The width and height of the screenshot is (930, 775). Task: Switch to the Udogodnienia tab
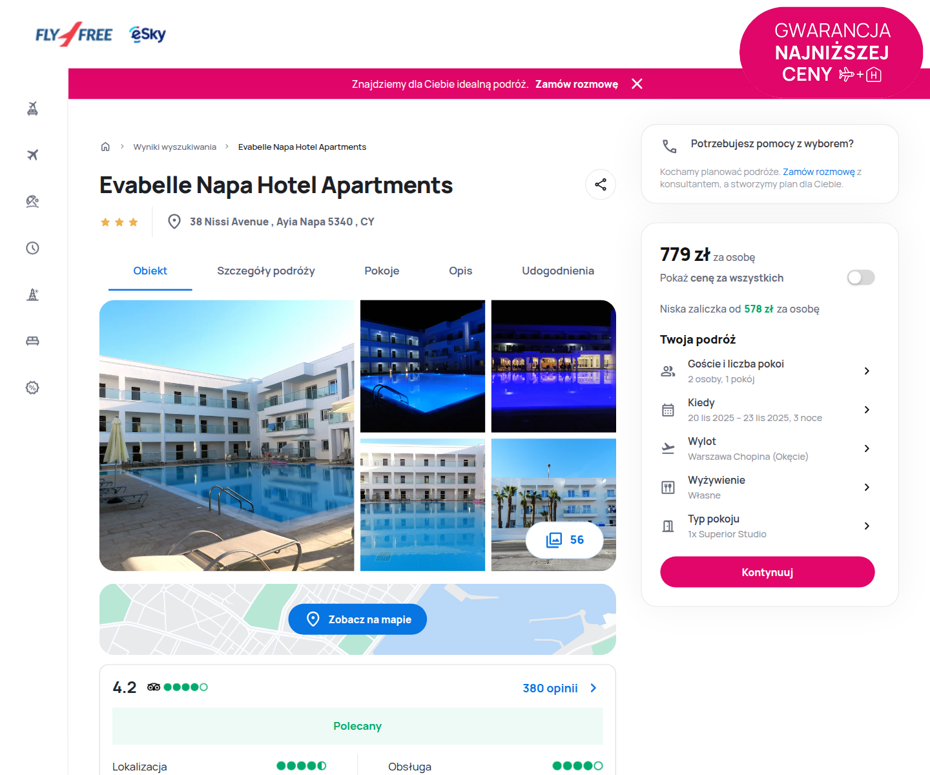[558, 271]
